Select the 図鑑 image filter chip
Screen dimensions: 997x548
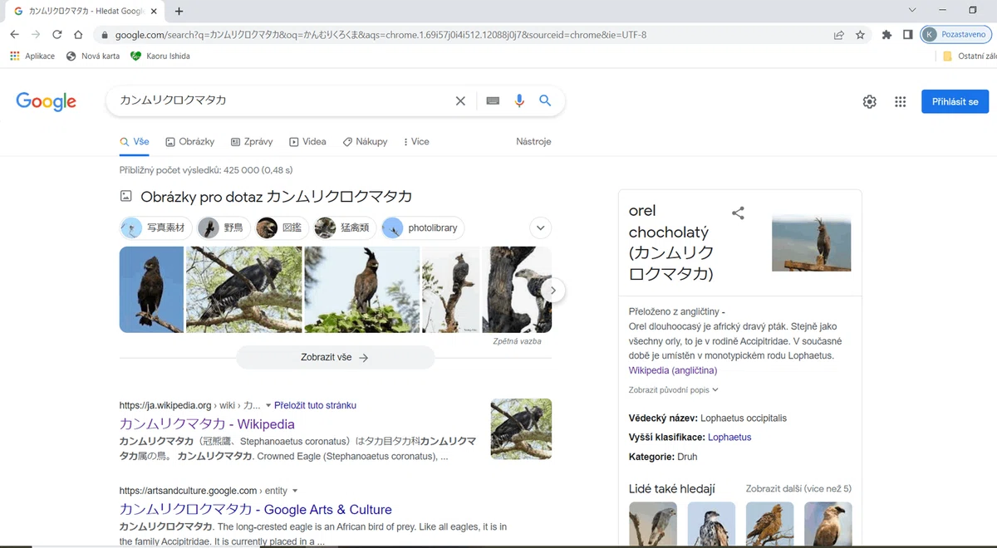pyautogui.click(x=282, y=228)
